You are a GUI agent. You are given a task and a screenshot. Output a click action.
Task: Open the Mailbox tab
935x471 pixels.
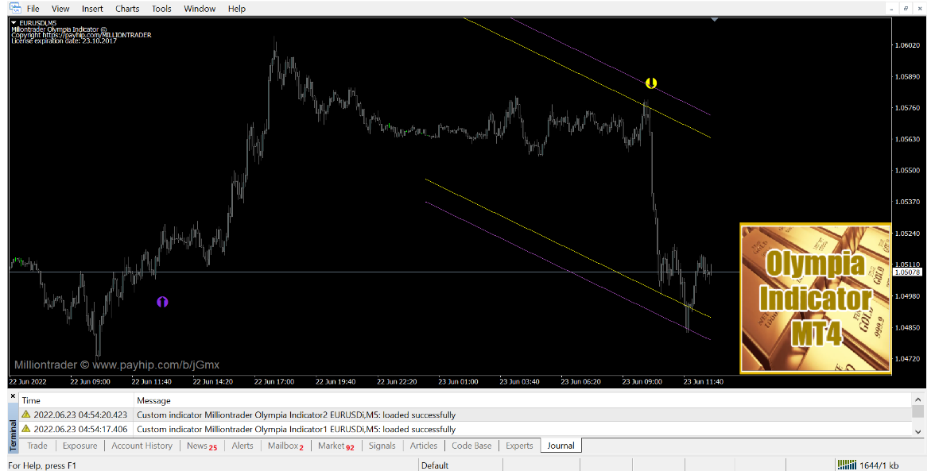pyautogui.click(x=285, y=446)
